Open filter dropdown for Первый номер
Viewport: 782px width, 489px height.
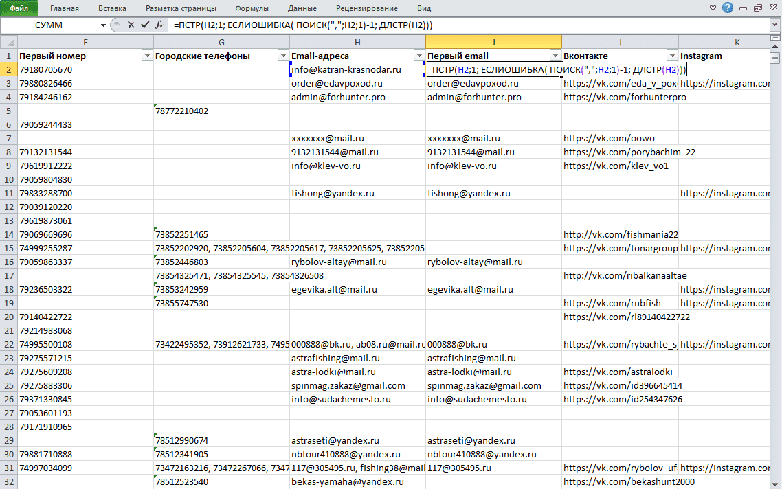coord(147,56)
